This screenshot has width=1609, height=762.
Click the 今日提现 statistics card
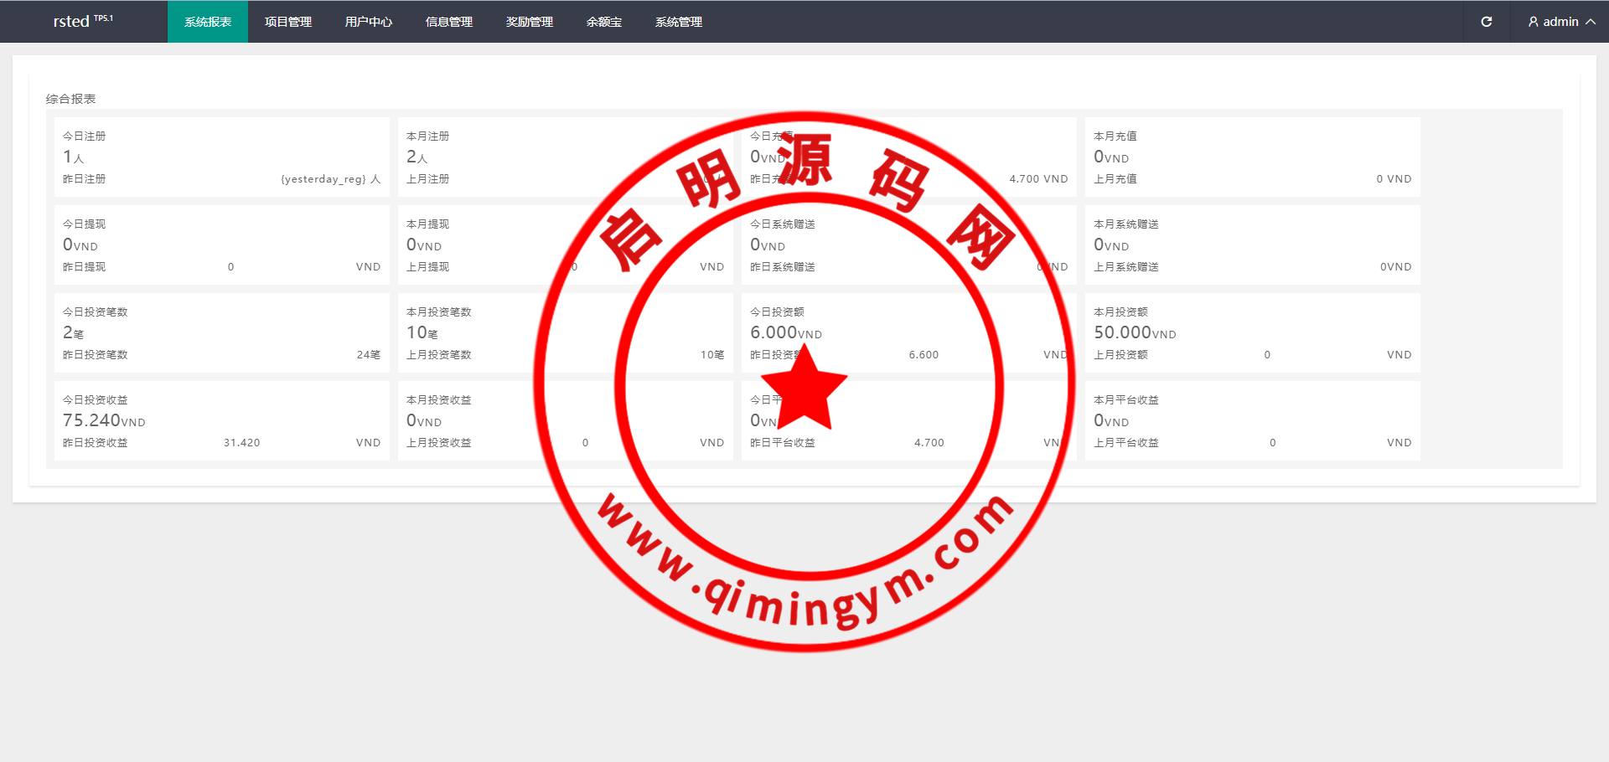(x=221, y=245)
